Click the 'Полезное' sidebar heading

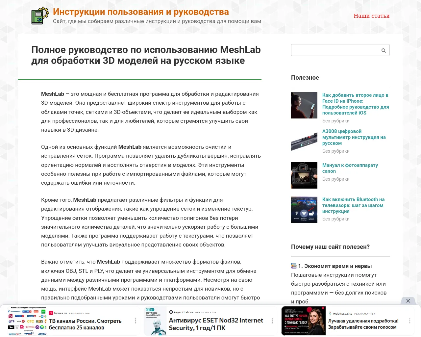pyautogui.click(x=305, y=78)
